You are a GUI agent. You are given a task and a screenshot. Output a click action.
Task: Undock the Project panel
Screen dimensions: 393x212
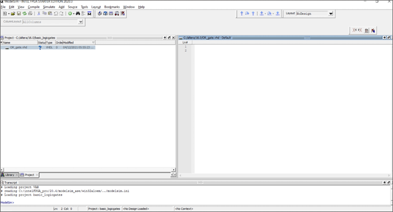(169, 38)
